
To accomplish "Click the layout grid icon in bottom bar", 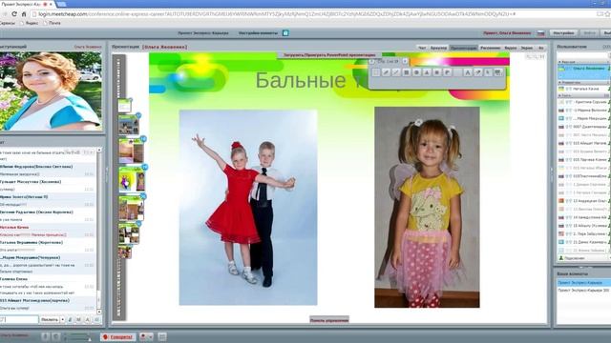I will pos(162,336).
